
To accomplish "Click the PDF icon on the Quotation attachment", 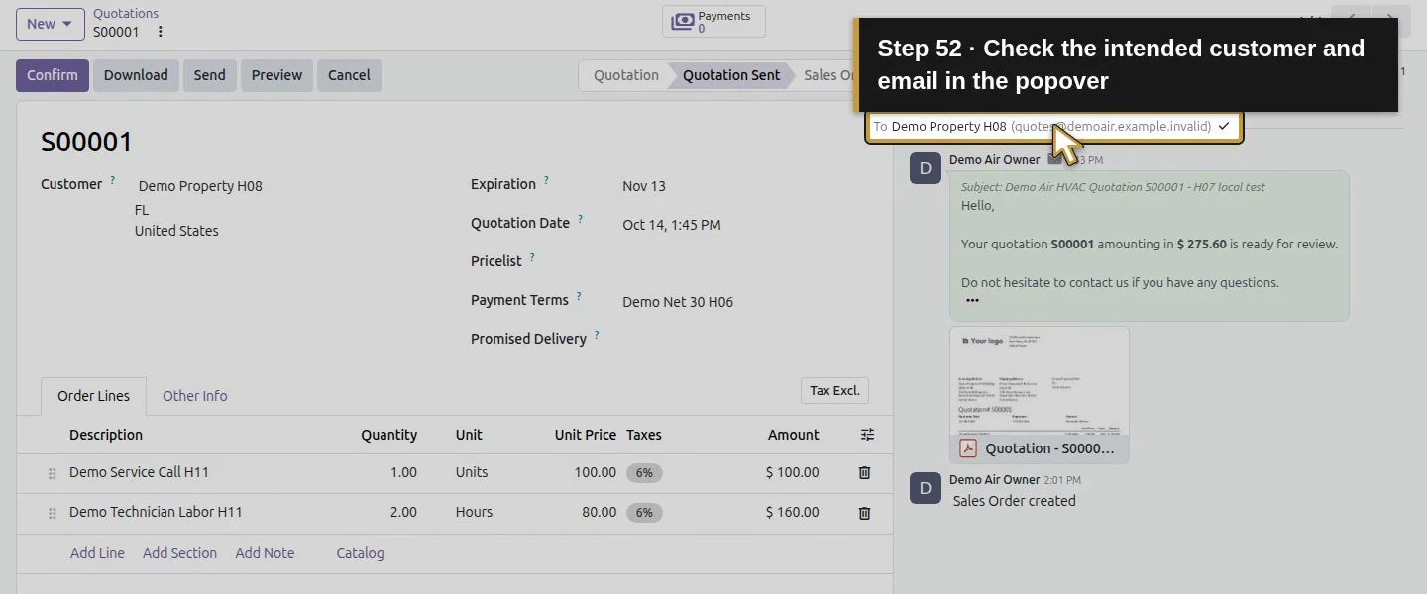I will (968, 448).
